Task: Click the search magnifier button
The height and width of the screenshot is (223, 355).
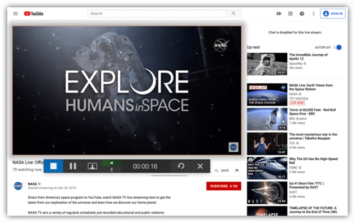Action: click(x=233, y=14)
